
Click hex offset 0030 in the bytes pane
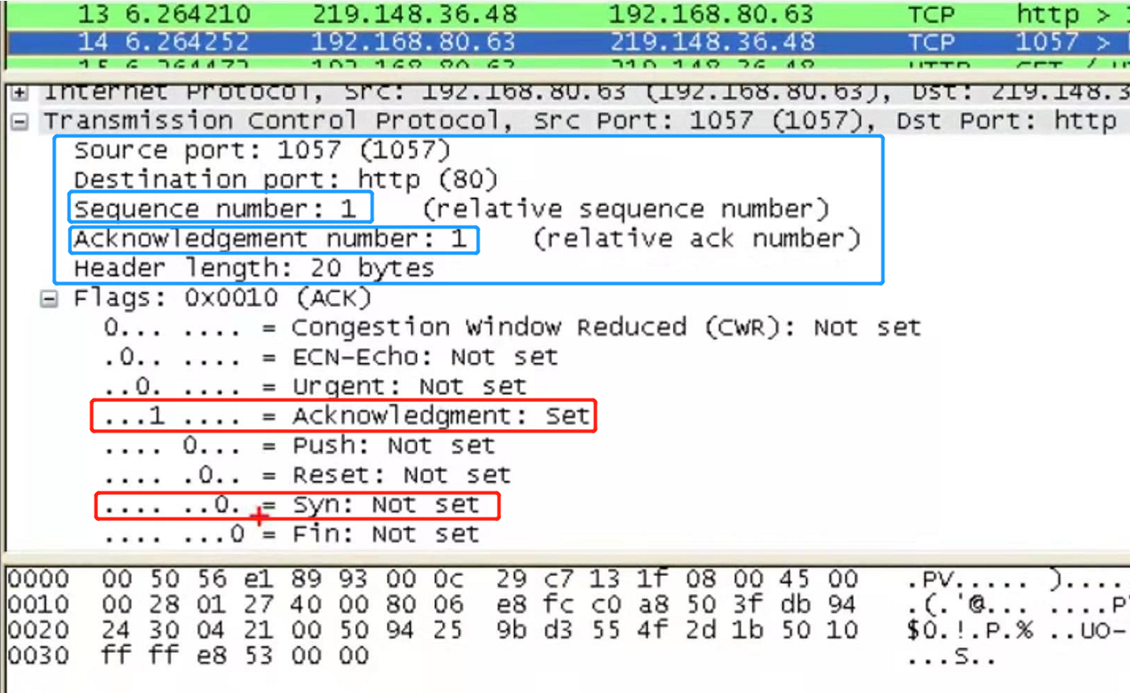[x=37, y=655]
